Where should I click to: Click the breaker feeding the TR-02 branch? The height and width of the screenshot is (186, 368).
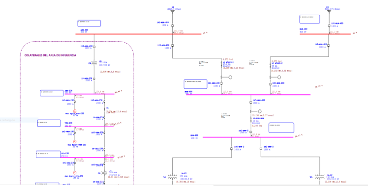[x=261, y=149]
